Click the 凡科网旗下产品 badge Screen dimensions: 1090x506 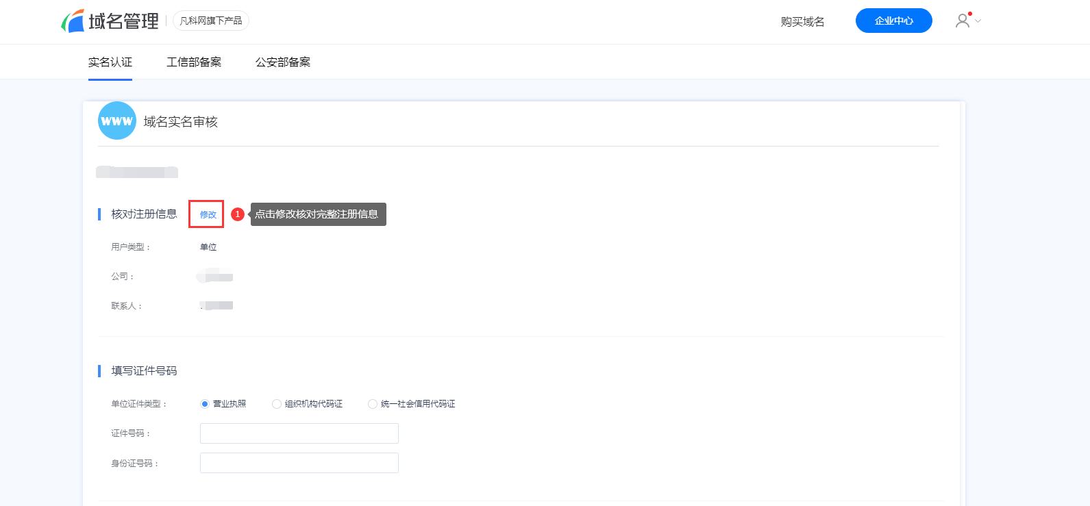211,21
